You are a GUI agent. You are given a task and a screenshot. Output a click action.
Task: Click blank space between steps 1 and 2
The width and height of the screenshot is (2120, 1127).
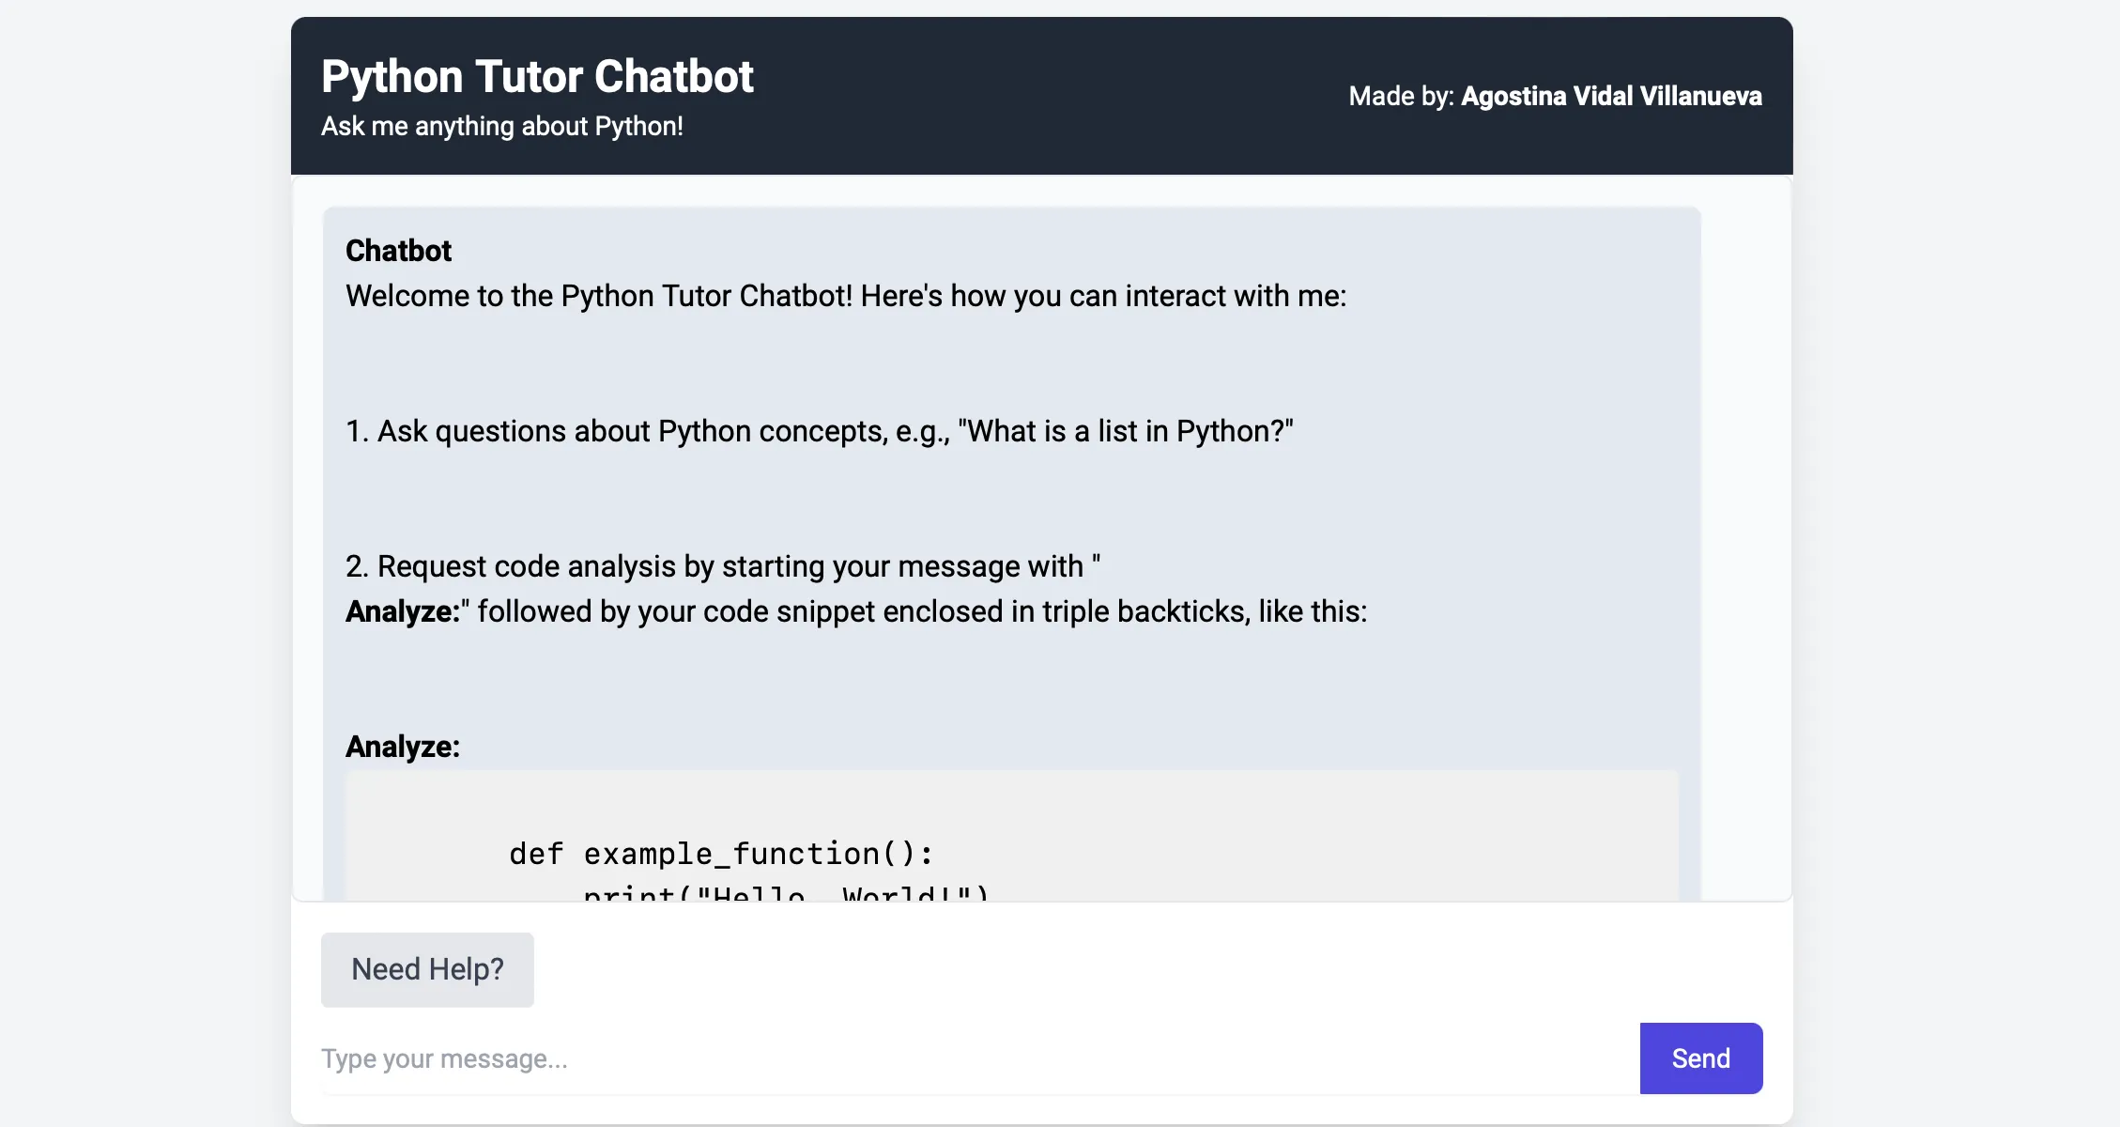[x=939, y=499]
